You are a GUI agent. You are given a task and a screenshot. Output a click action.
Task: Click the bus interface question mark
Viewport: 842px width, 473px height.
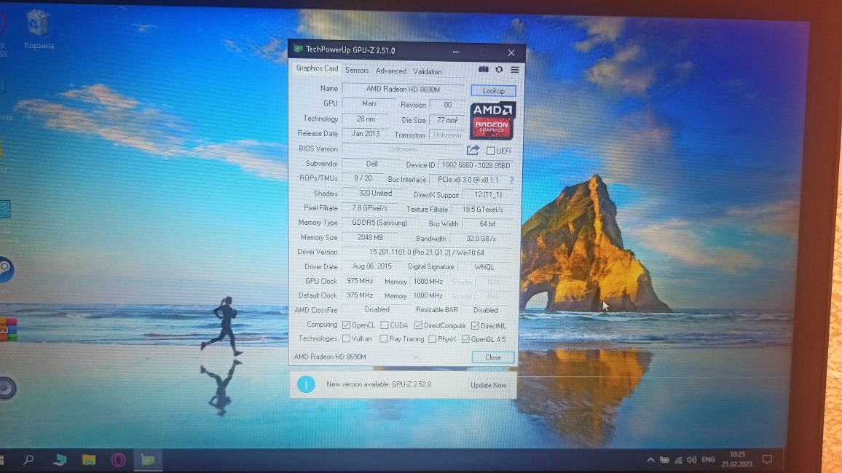point(512,180)
